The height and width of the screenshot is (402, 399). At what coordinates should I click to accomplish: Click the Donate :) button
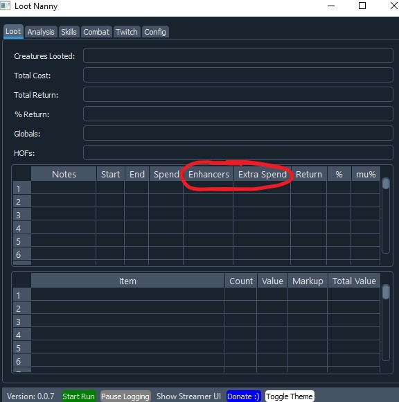(243, 396)
